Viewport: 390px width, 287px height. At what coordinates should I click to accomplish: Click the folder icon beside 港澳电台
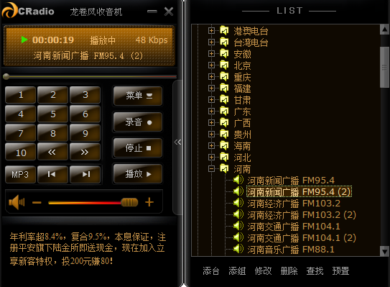(224, 31)
